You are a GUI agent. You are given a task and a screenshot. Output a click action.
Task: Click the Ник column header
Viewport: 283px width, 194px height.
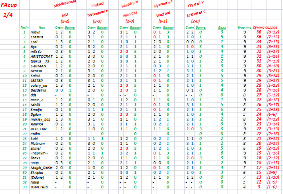pyautogui.click(x=36, y=27)
